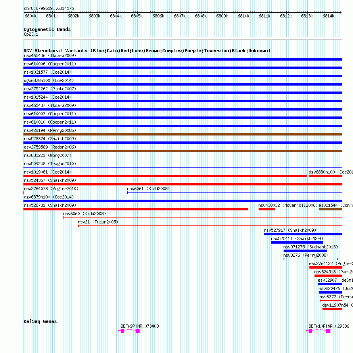Click the nsv6061 (Kidd2008) variant label
Screen dimensions: 353x353
pos(148,189)
